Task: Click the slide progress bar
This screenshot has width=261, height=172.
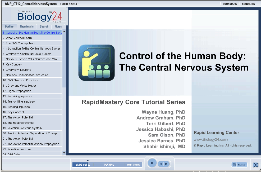Action: (x=107, y=165)
